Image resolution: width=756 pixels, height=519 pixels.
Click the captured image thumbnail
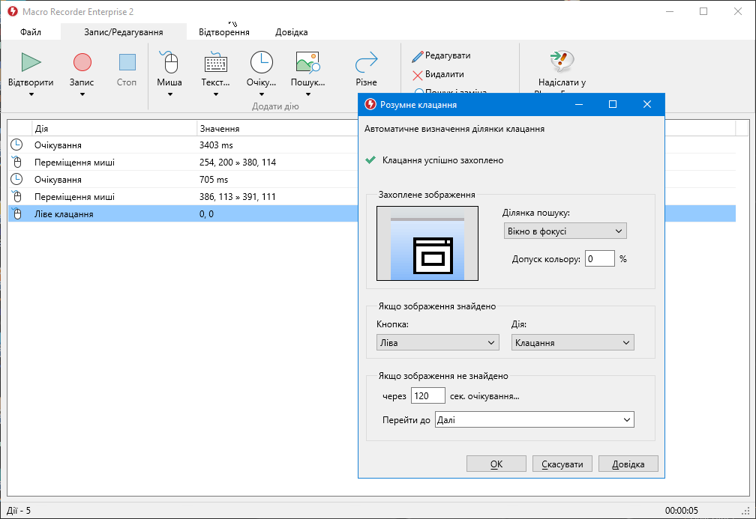coord(427,243)
